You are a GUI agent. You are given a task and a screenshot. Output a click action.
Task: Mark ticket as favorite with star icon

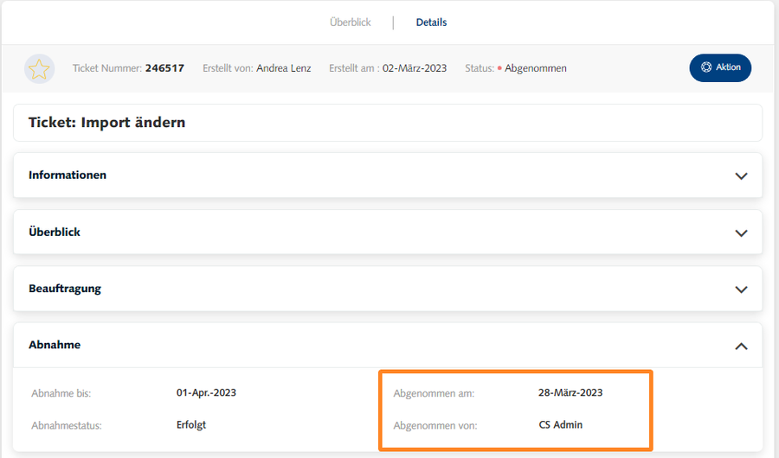[x=40, y=68]
